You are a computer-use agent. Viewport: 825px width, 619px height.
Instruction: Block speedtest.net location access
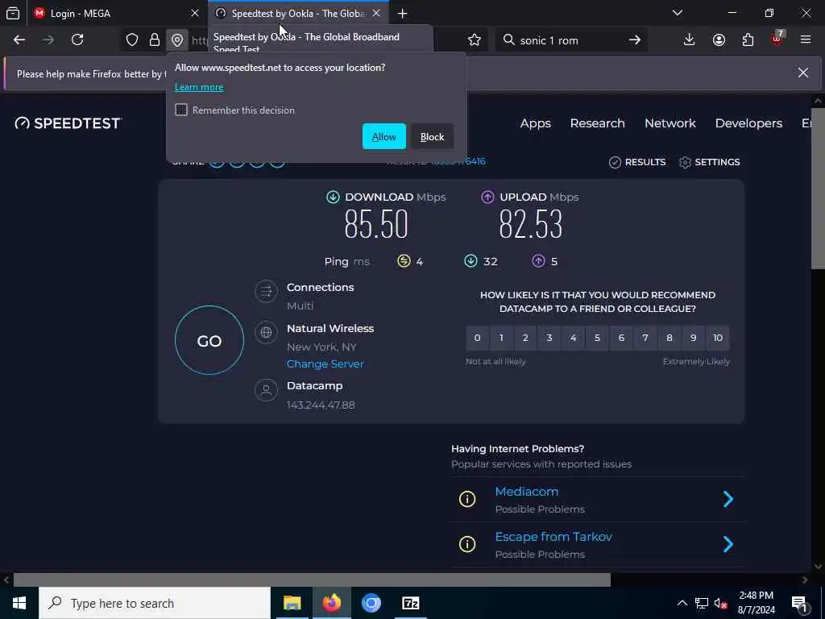click(x=432, y=136)
